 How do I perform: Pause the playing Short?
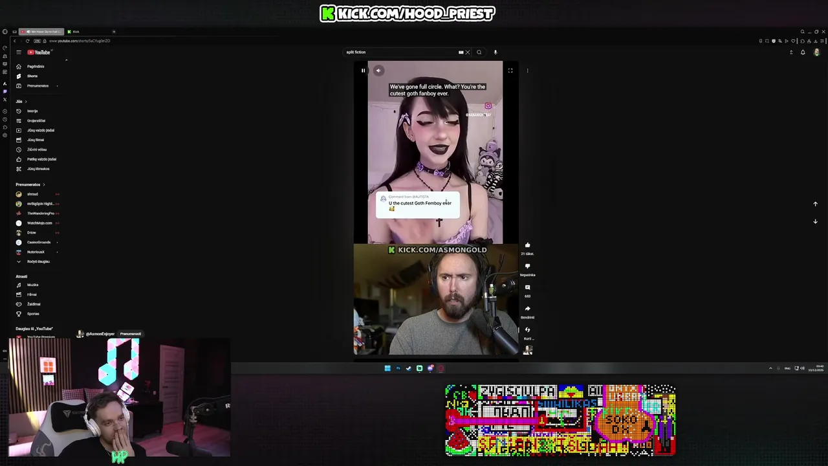tap(363, 71)
